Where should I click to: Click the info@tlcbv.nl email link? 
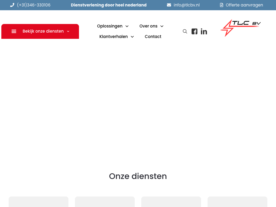[x=187, y=5]
